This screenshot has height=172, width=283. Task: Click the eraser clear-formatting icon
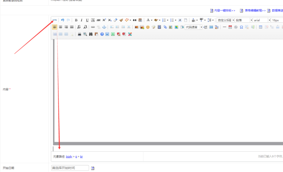(x=116, y=20)
